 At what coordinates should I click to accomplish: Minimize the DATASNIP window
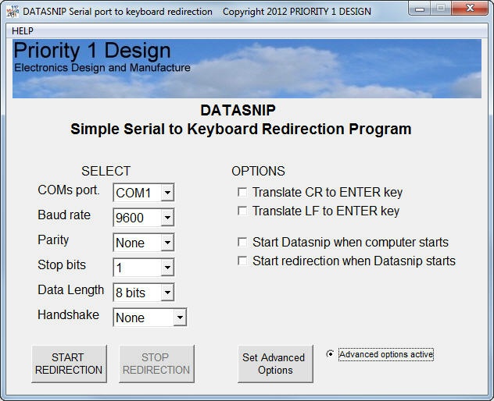tap(420, 9)
